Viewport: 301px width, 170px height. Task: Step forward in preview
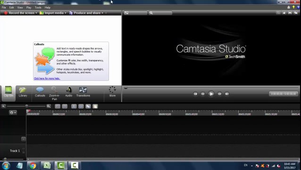(219, 94)
